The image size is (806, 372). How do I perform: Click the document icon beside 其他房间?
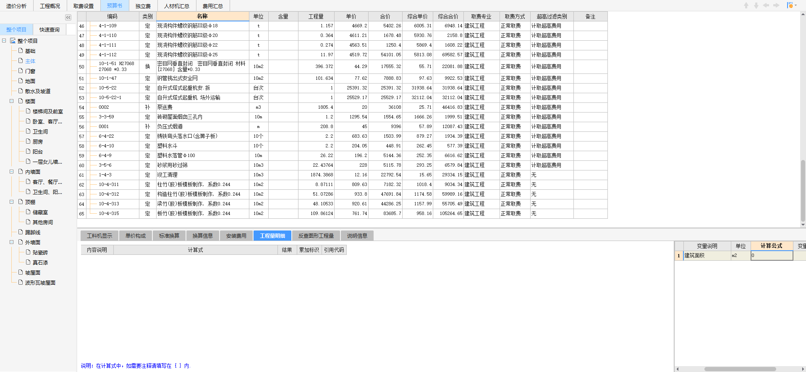28,222
